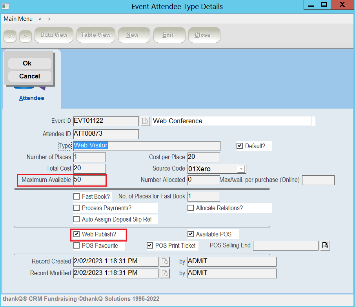The height and width of the screenshot is (307, 355).
Task: Expand the Source Code dropdown
Action: 241,169
